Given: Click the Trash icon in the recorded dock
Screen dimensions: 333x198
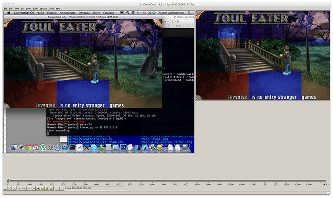Looking at the screenshot, I should [185, 147].
